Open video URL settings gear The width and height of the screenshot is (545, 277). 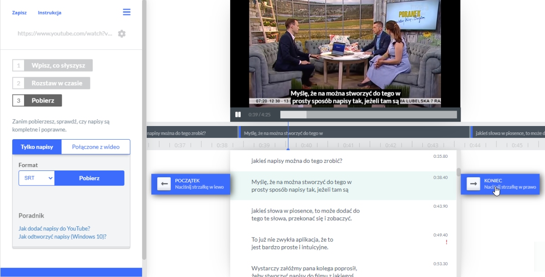pos(122,34)
